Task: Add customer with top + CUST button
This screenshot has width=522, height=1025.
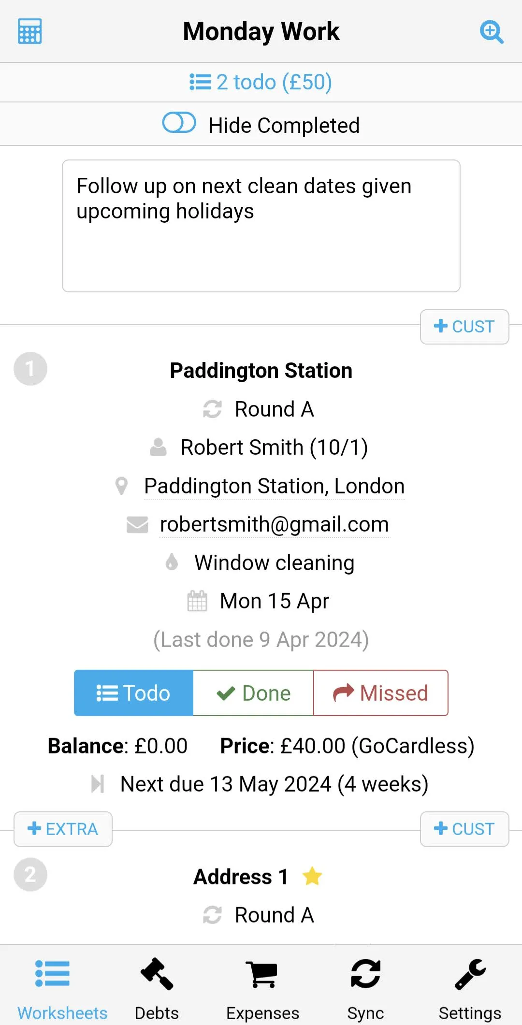Action: 464,327
